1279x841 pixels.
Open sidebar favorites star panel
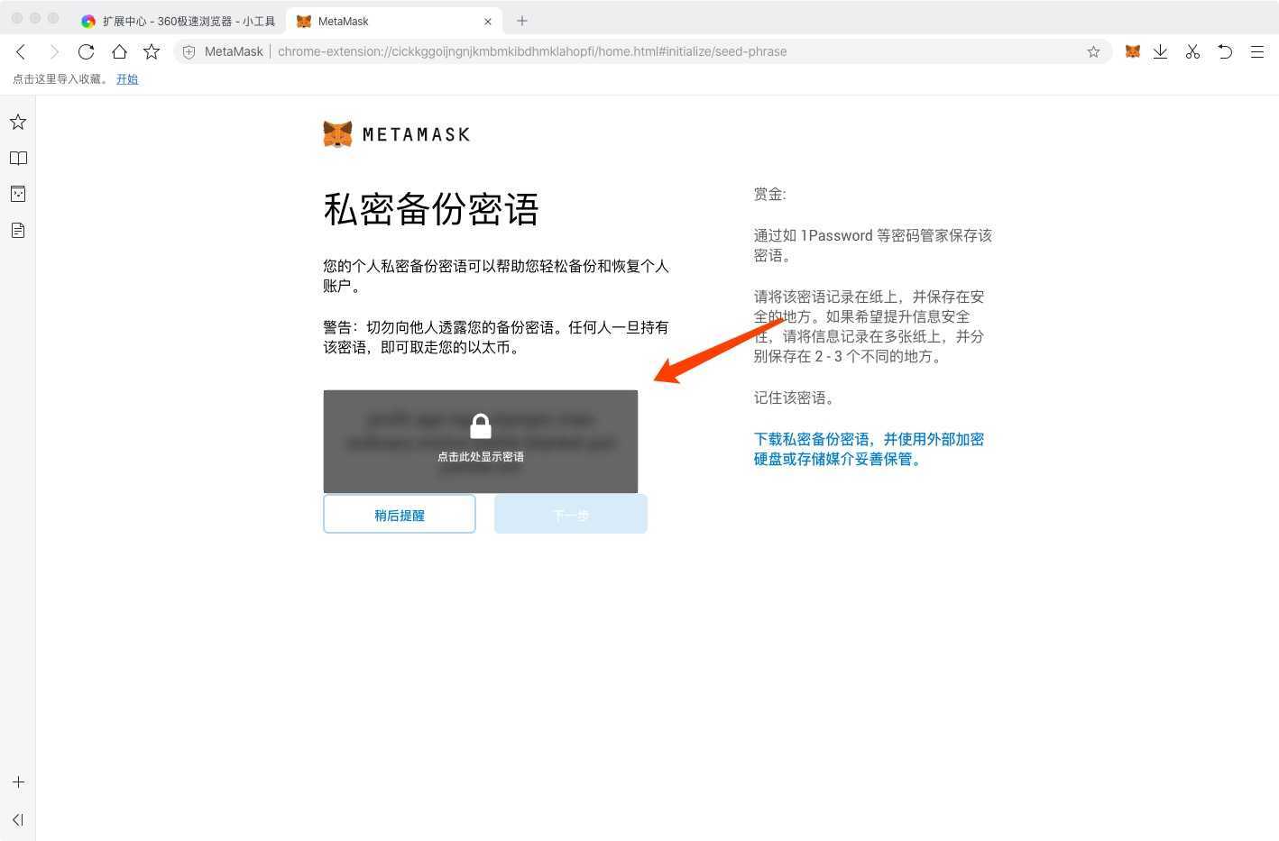pos(18,122)
